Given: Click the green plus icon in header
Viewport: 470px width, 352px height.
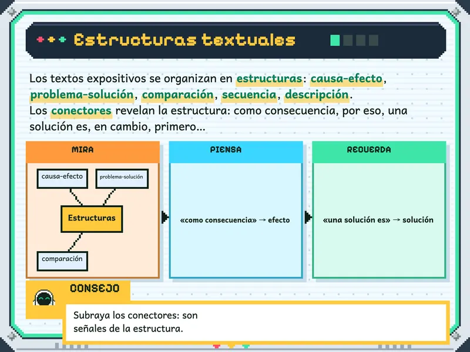Looking at the screenshot, I should point(62,39).
